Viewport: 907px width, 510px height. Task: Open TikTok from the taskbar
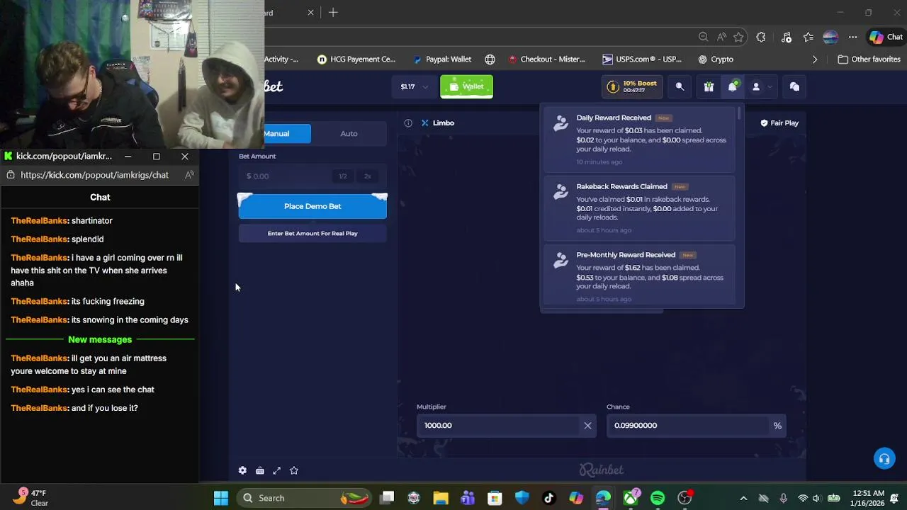[x=549, y=498]
